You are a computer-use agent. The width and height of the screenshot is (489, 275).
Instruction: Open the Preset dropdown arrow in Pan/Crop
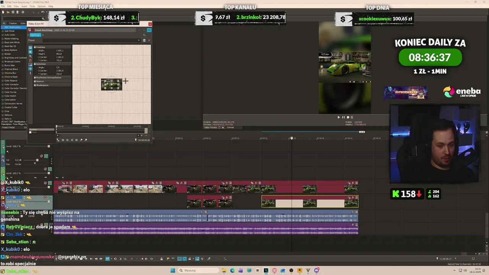(139, 40)
